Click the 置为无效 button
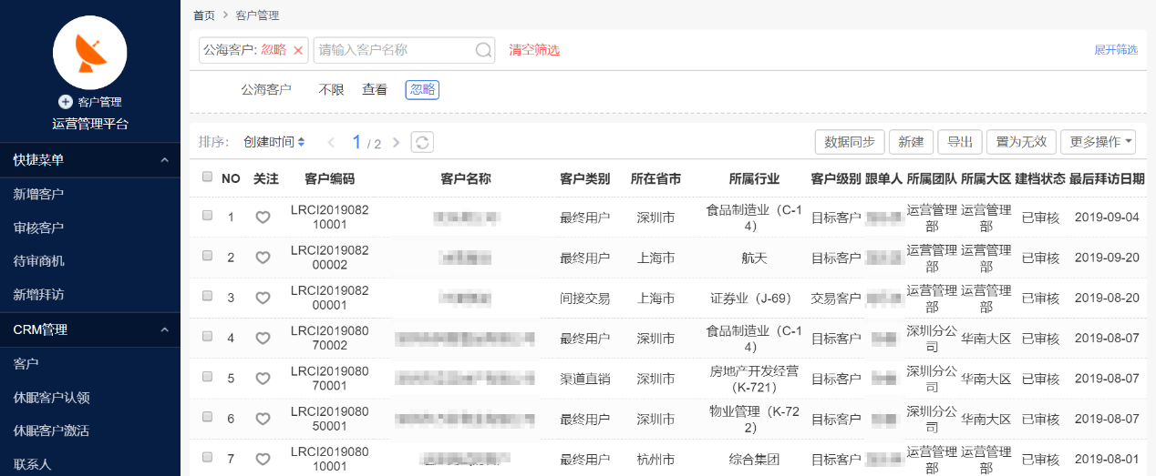The image size is (1156, 476). click(x=1021, y=142)
